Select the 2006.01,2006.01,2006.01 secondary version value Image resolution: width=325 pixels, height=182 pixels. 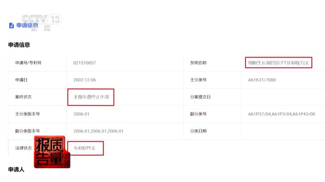(x=98, y=131)
